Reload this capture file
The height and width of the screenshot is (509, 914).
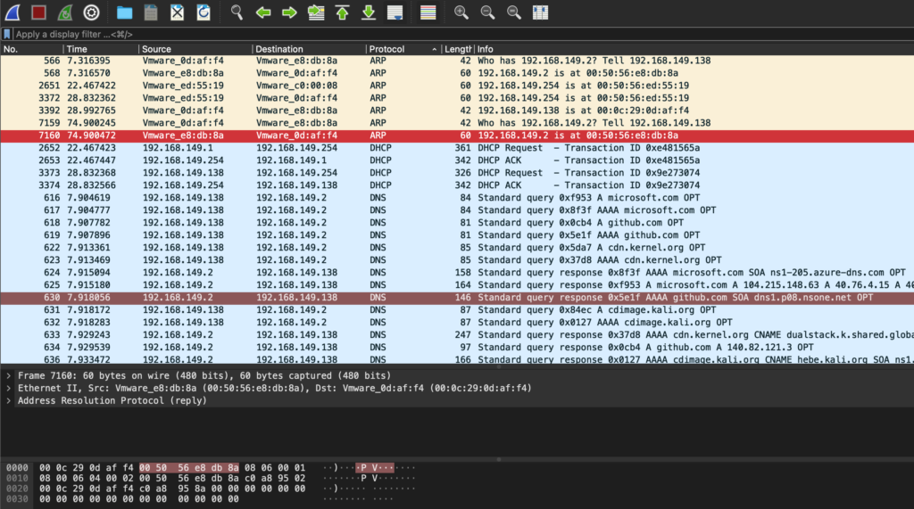[x=204, y=12]
